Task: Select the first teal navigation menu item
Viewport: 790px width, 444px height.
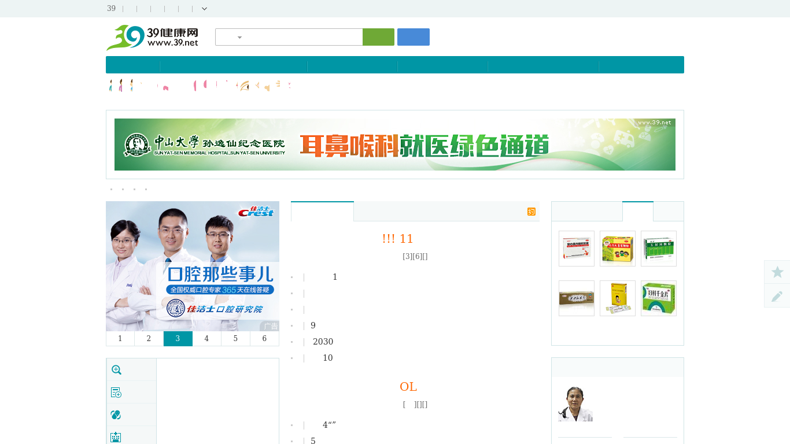Action: (132, 65)
